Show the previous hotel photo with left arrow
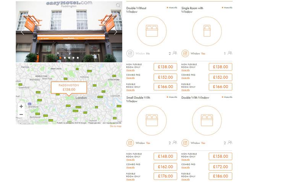The width and height of the screenshot is (281, 182). [x=23, y=32]
